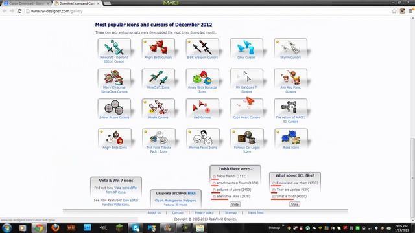Open the Merry Christmas SantaClaus Cursors thumbnail
This screenshot has height=233, width=415.
pos(114,78)
